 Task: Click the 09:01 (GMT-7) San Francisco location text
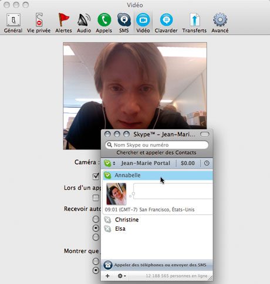150,210
